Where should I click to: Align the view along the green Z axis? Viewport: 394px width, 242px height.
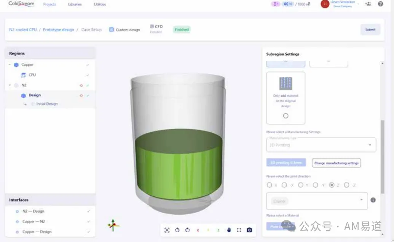(219, 230)
